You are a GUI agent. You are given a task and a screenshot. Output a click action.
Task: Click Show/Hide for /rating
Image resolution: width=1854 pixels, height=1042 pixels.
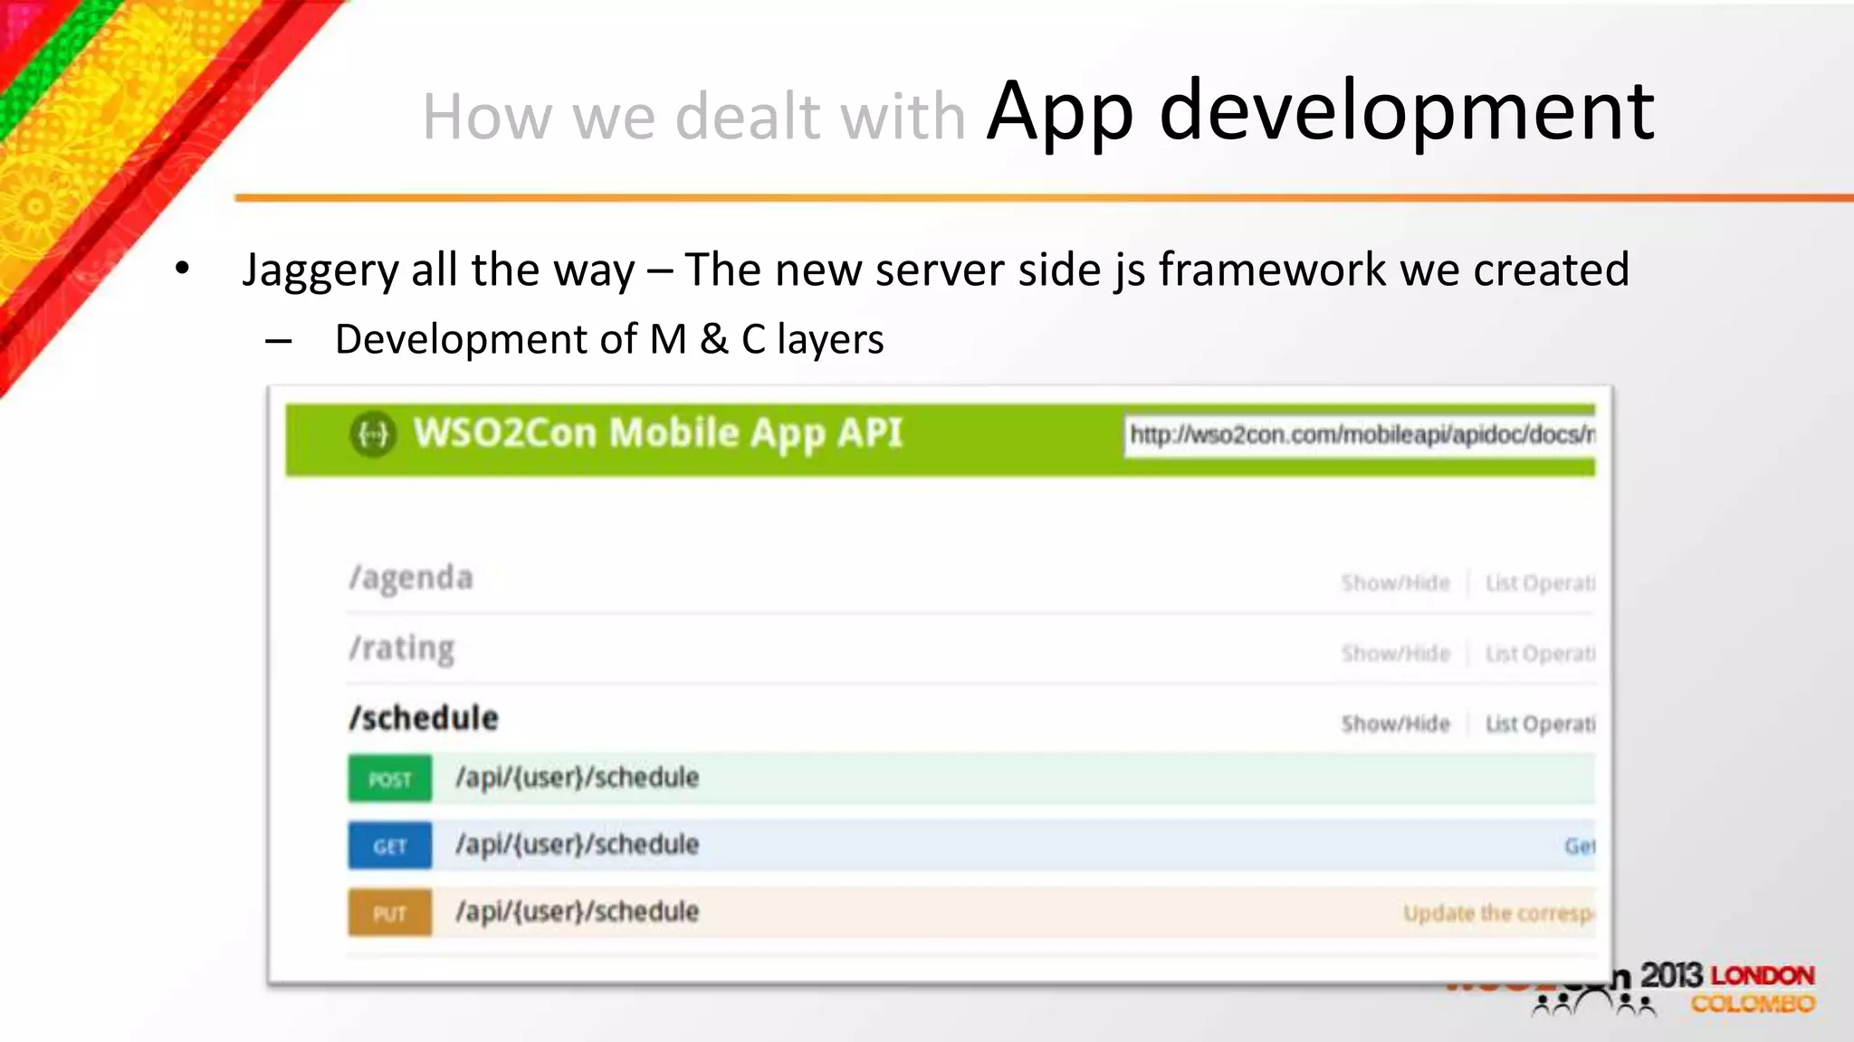[x=1395, y=653]
